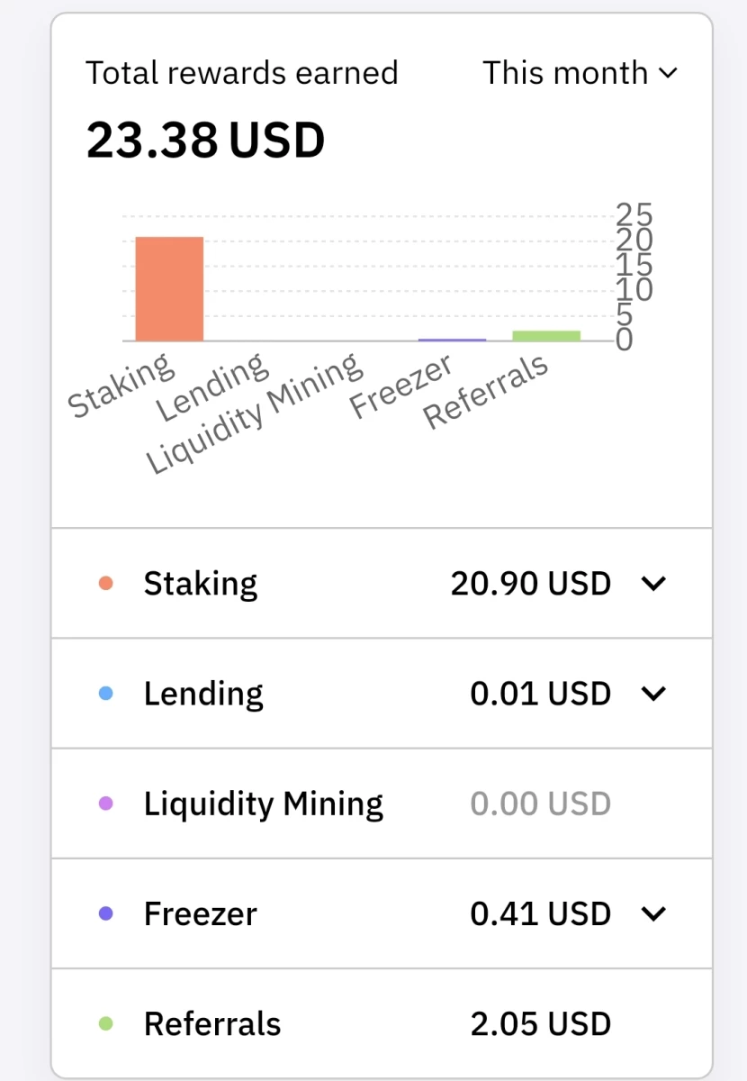Click the 23.38 USD total rewards figure
This screenshot has height=1081, width=747.
point(205,141)
